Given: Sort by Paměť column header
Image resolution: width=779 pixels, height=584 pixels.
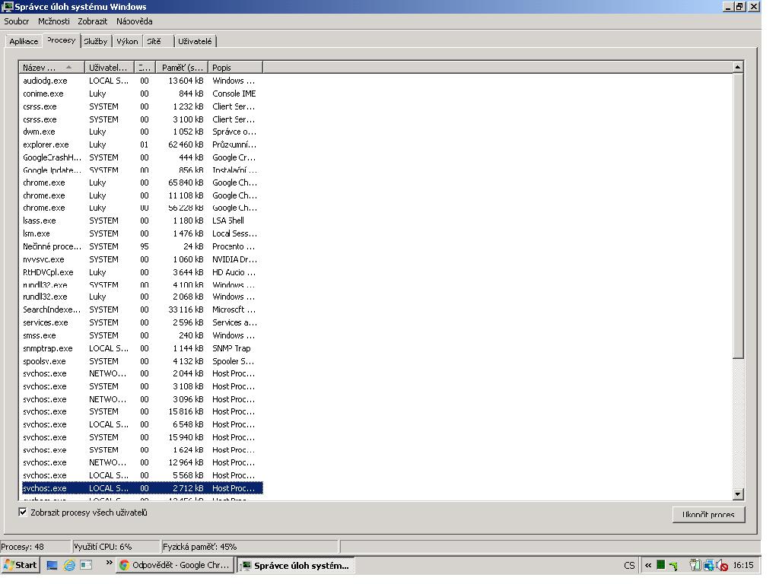Looking at the screenshot, I should 182,68.
